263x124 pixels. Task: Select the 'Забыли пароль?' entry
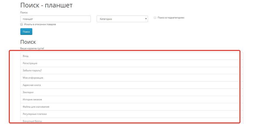(132, 70)
